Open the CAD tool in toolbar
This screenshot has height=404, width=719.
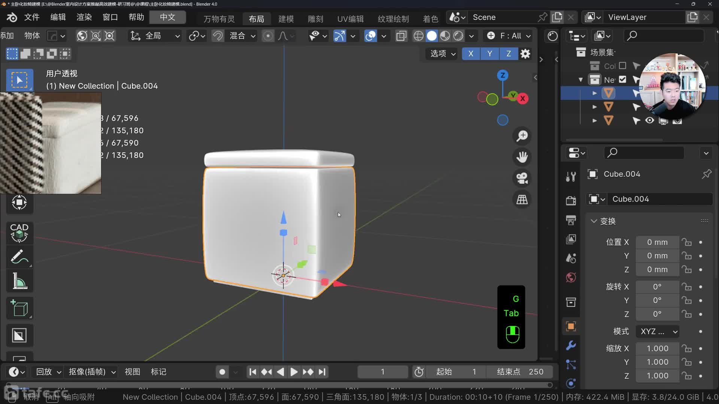[x=19, y=233]
